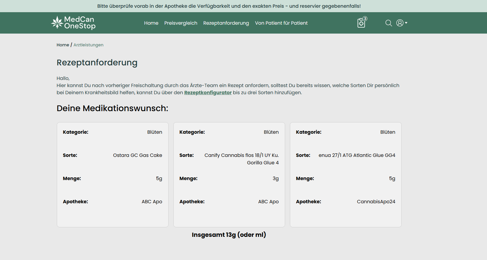Click the Arztleistungen breadcrumb
487x260 pixels.
88,45
